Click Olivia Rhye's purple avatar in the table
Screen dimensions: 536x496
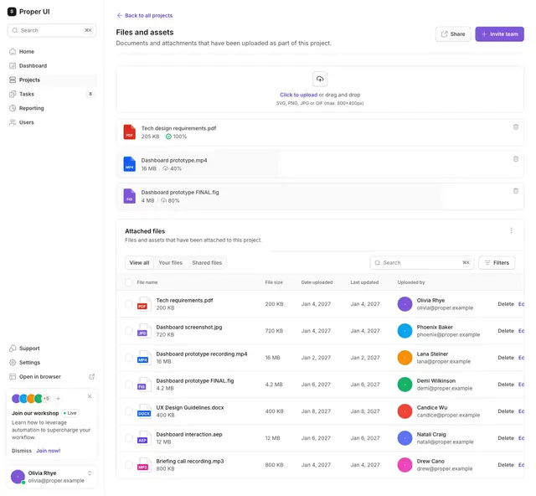(405, 304)
